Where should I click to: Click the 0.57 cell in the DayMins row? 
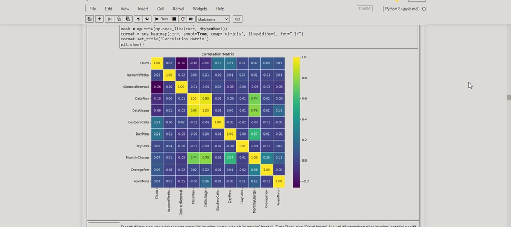pos(254,134)
